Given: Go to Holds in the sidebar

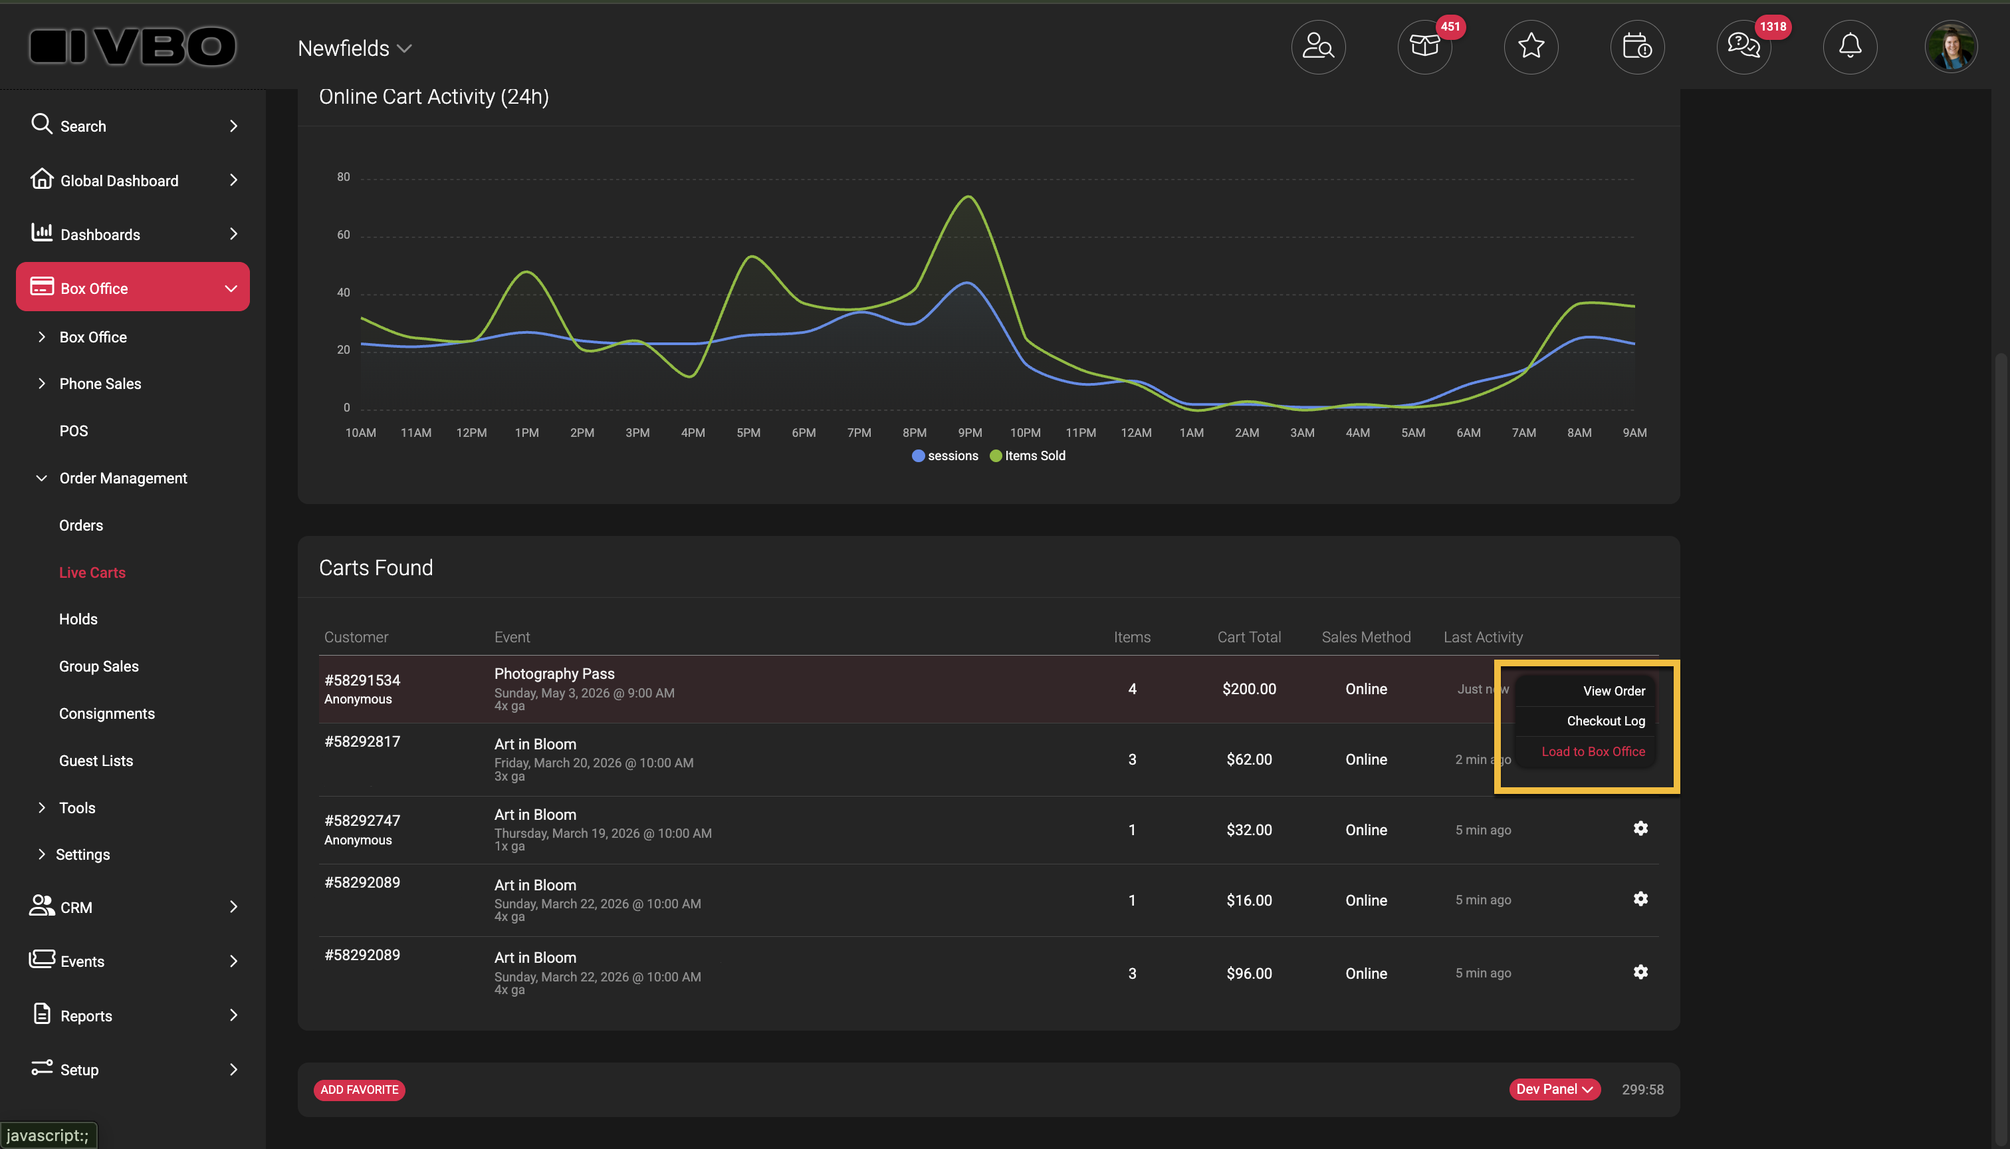Looking at the screenshot, I should (78, 620).
